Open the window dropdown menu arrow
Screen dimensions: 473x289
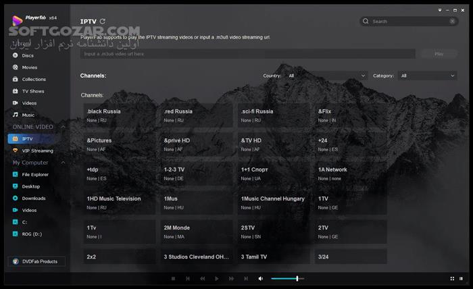[x=440, y=10]
